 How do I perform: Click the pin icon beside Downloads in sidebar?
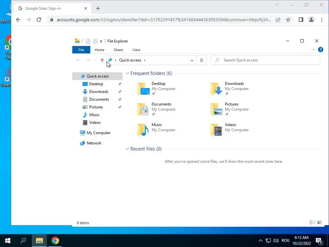pyautogui.click(x=120, y=92)
